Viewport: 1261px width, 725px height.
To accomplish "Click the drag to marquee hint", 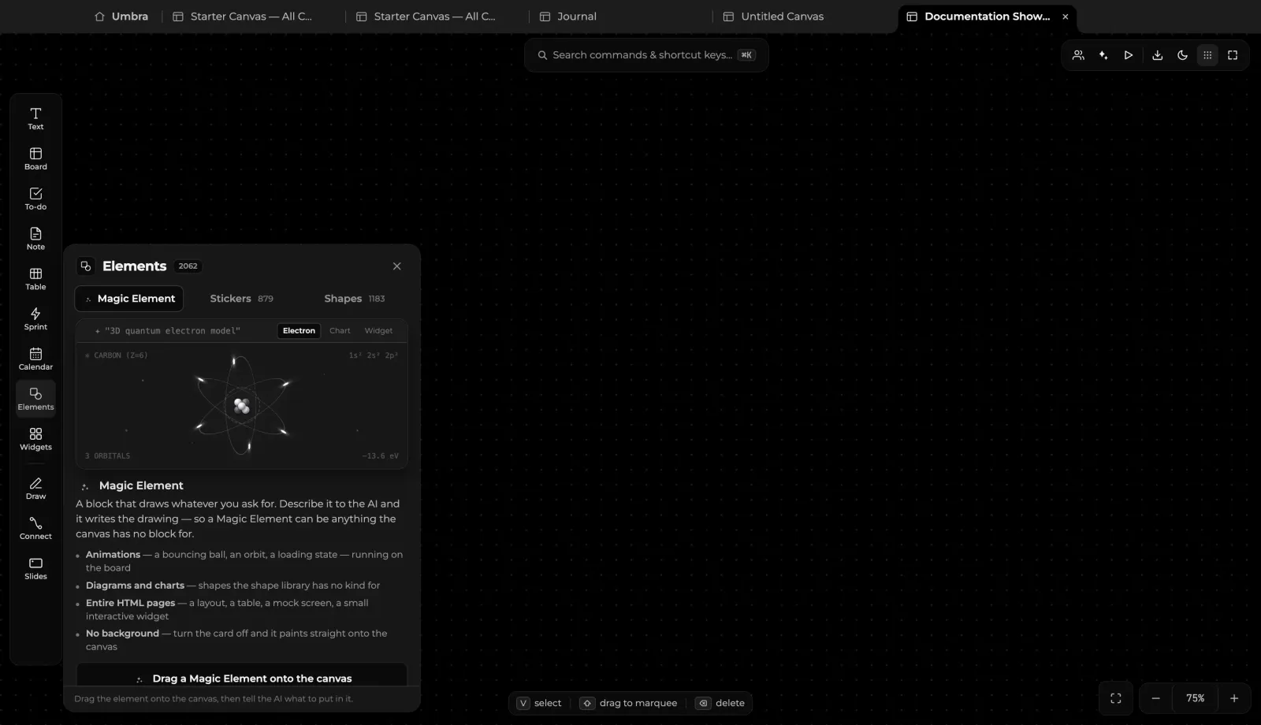I will coord(629,703).
